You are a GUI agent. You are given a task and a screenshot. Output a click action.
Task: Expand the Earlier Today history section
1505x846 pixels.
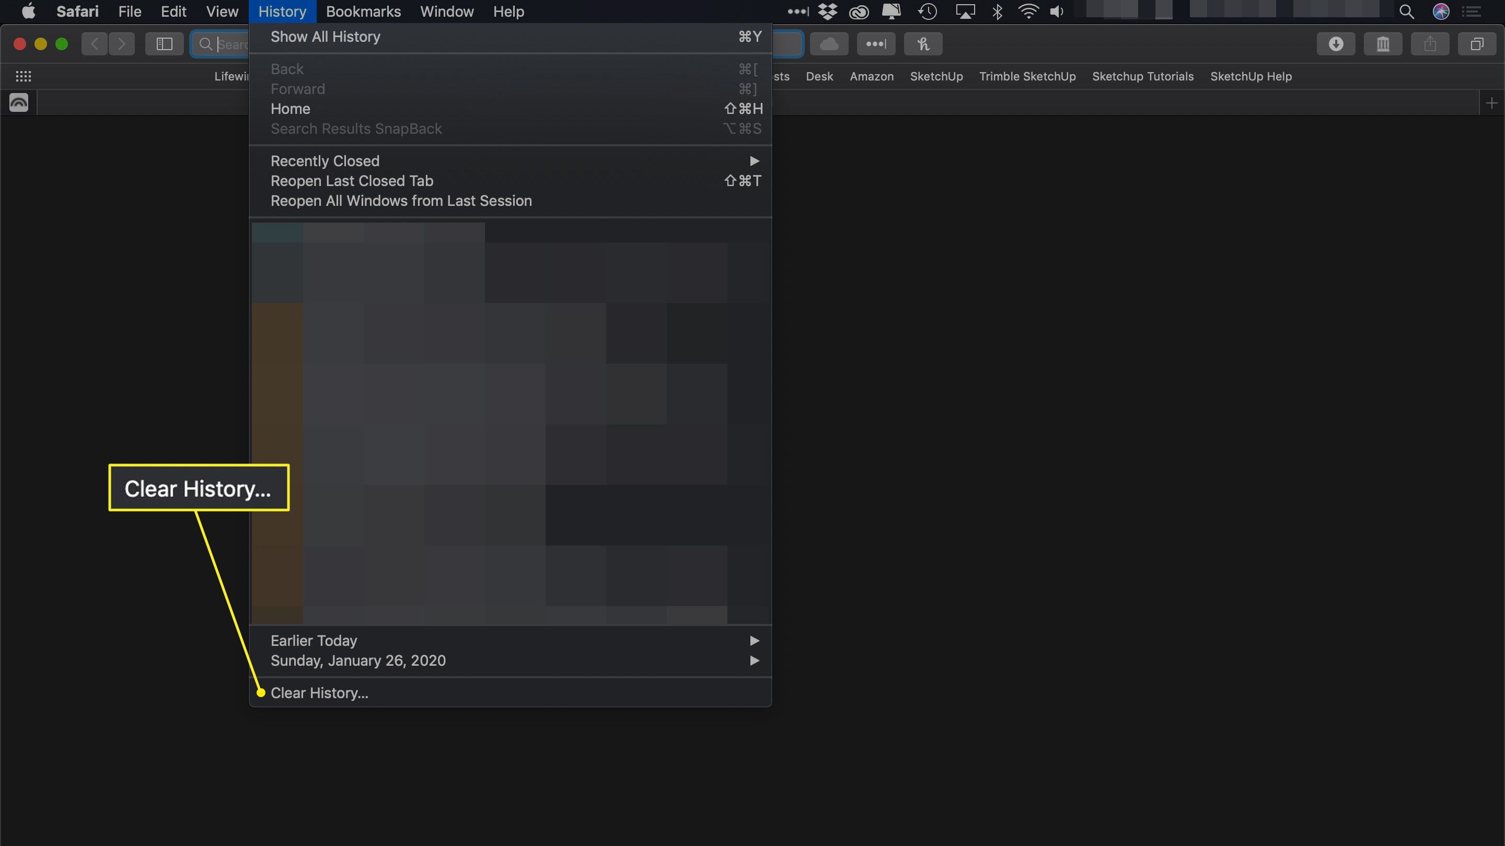coord(754,640)
